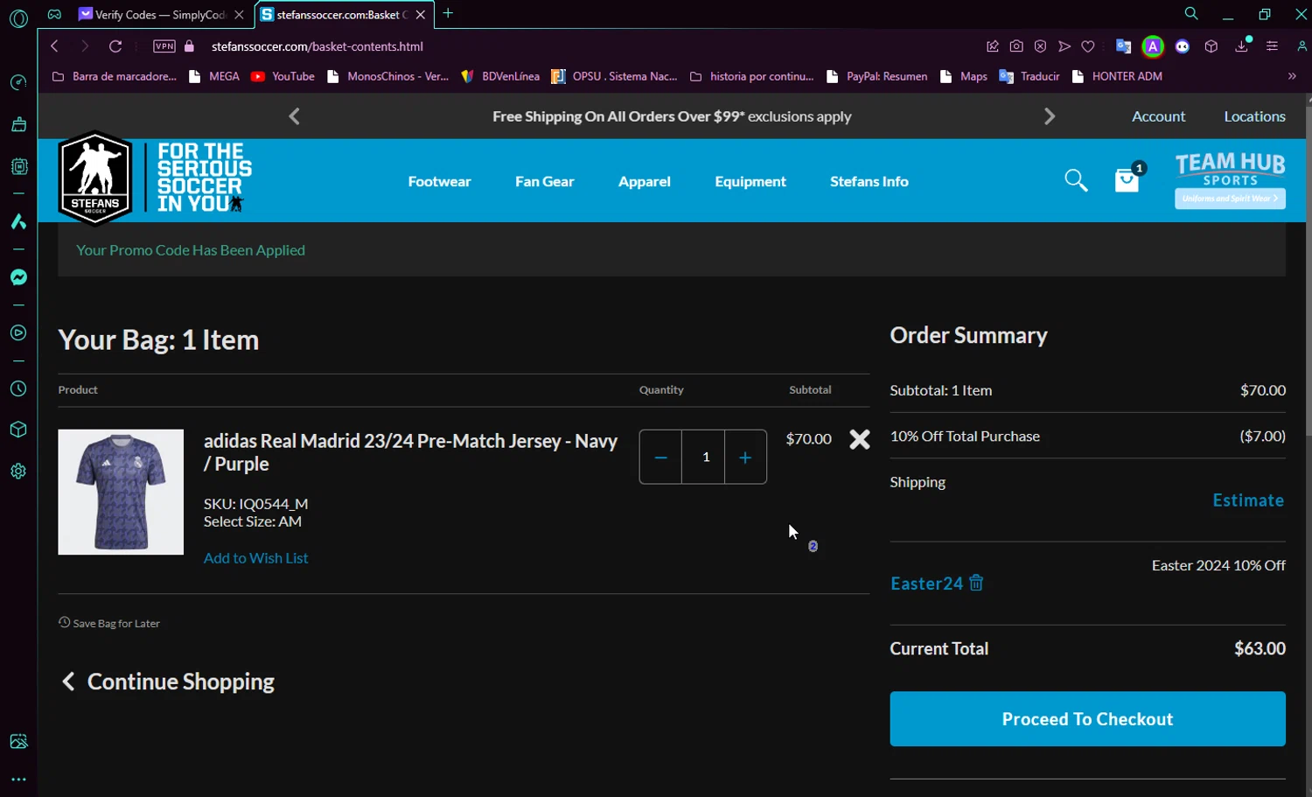This screenshot has width=1312, height=797.
Task: Open a new browser tab
Action: pos(448,13)
